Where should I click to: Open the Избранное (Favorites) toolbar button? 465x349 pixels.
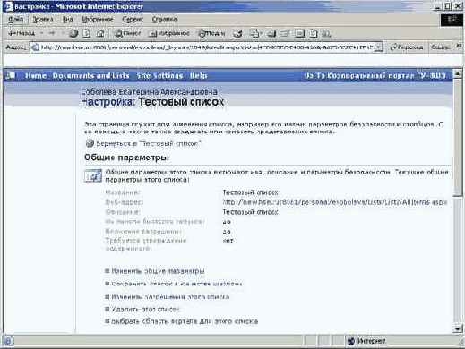pos(169,33)
